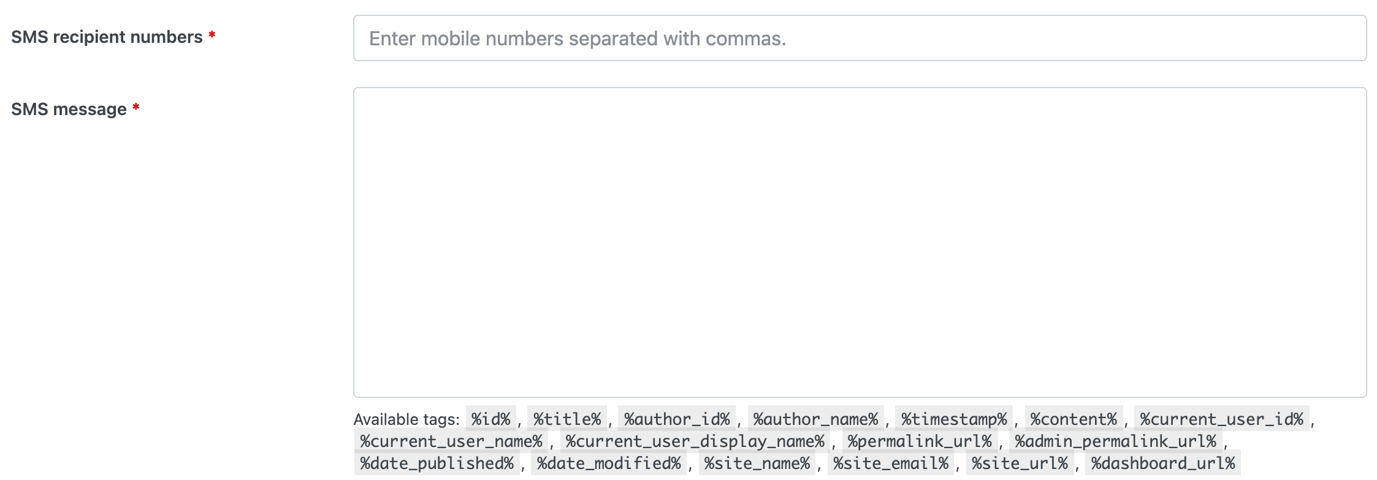Click the %timestamp% tag
This screenshot has width=1377, height=480.
[x=954, y=419]
